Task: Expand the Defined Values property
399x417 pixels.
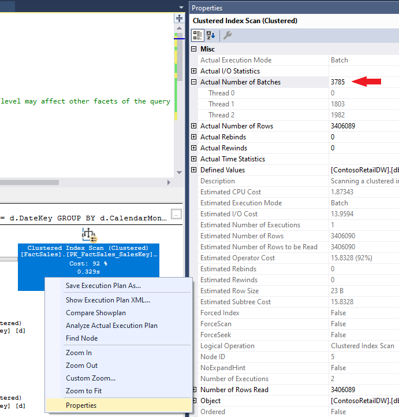Action: point(194,170)
